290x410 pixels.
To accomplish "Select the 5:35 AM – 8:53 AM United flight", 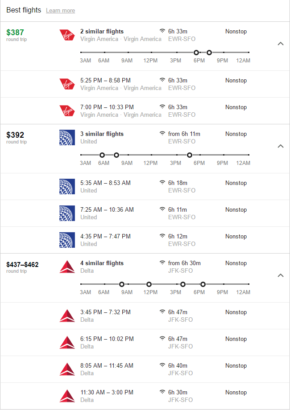I will (x=106, y=183).
